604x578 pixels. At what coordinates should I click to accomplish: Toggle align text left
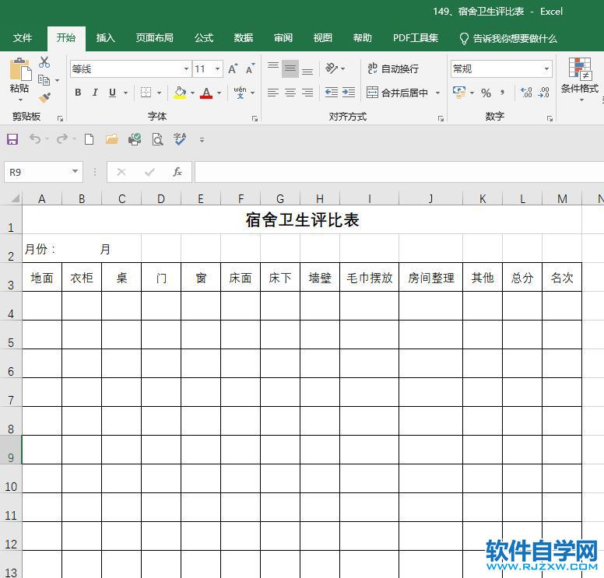coord(273,93)
